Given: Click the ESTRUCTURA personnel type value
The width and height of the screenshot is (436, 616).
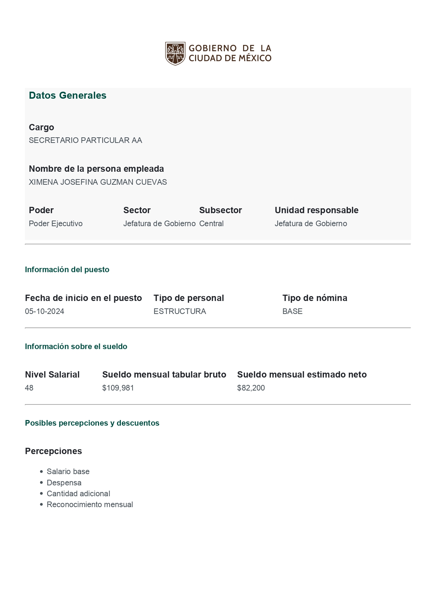Looking at the screenshot, I should (x=180, y=312).
